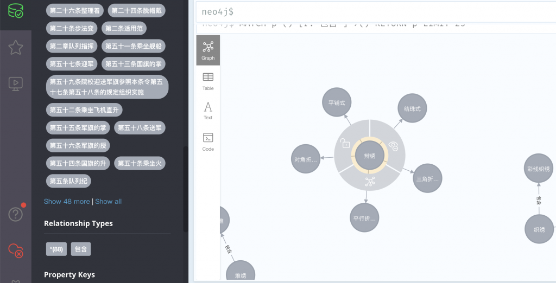Open the database information sidebar icon
556x283 pixels.
15,10
